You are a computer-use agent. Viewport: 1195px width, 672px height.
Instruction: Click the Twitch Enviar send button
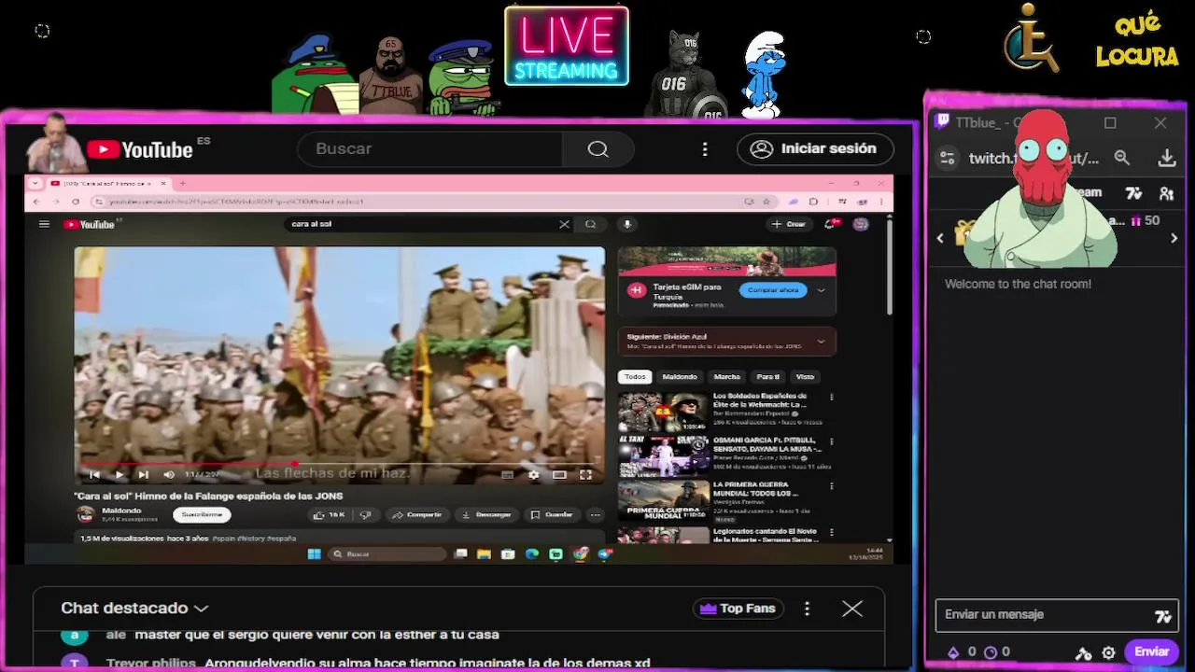[x=1151, y=652]
